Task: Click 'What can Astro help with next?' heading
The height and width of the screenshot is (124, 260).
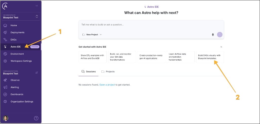Action: tap(151, 13)
